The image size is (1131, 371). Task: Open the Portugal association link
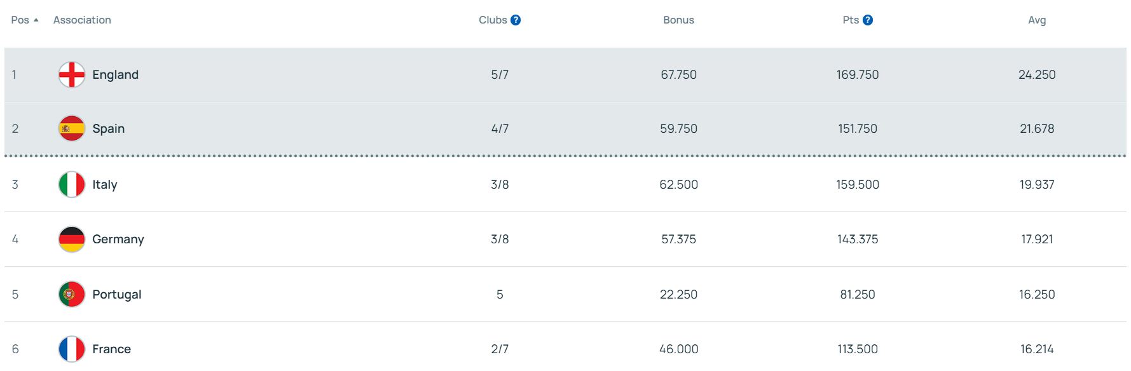pos(117,295)
